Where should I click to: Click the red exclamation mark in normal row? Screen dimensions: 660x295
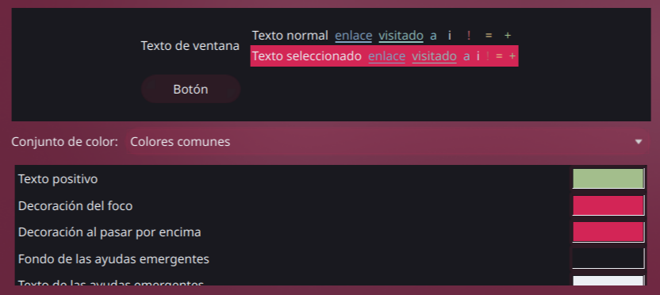469,36
